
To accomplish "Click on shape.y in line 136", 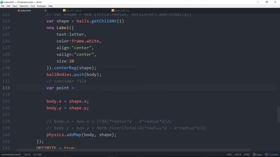I will pyautogui.click(x=78, y=108).
